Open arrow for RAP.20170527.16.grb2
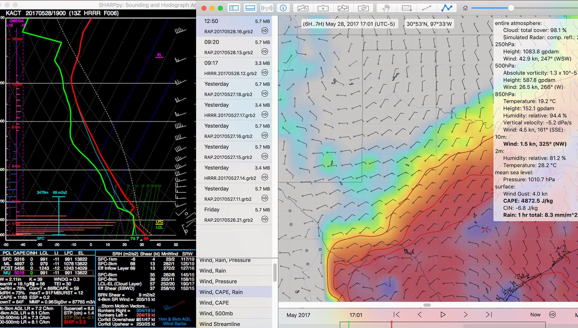Image resolution: width=578 pixels, height=328 pixels. (265, 135)
